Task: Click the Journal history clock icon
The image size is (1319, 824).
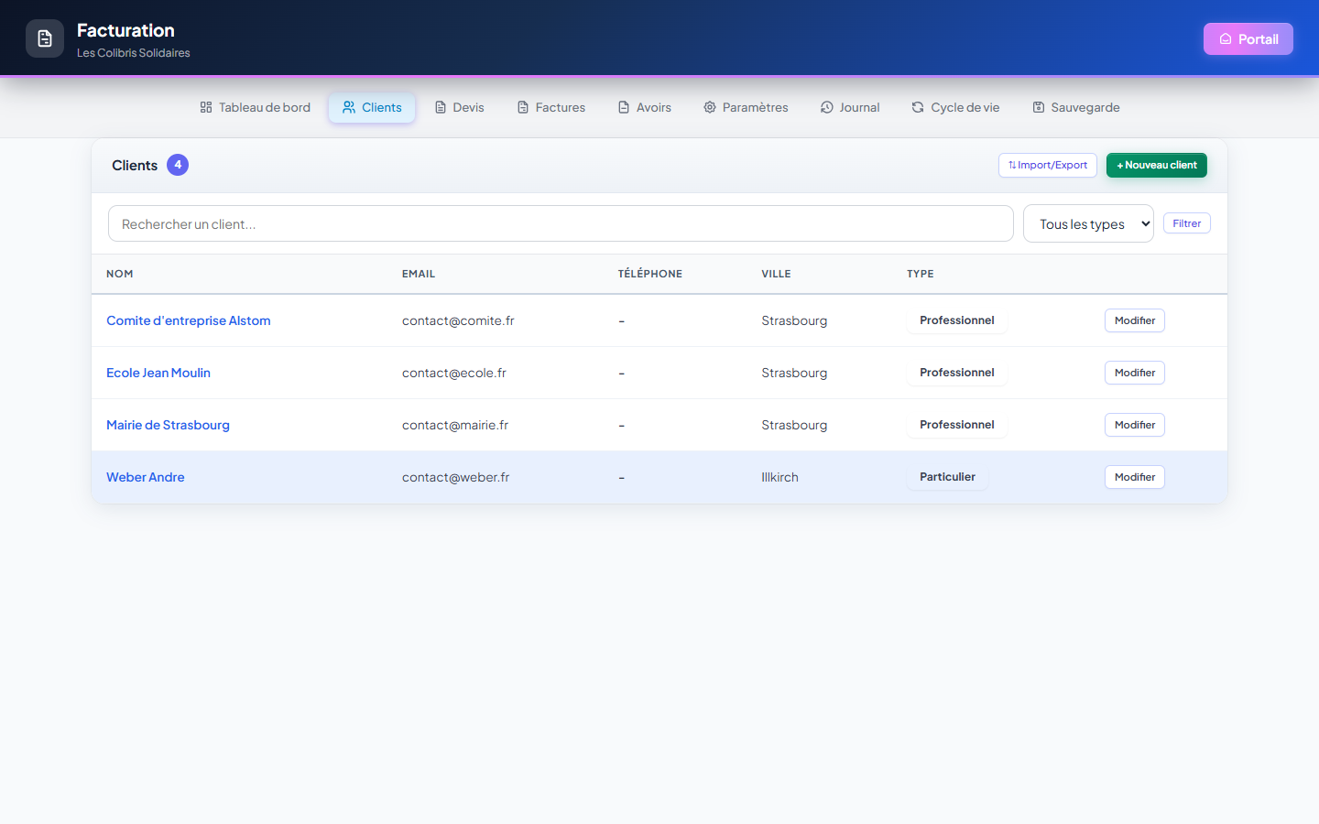Action: tap(827, 107)
